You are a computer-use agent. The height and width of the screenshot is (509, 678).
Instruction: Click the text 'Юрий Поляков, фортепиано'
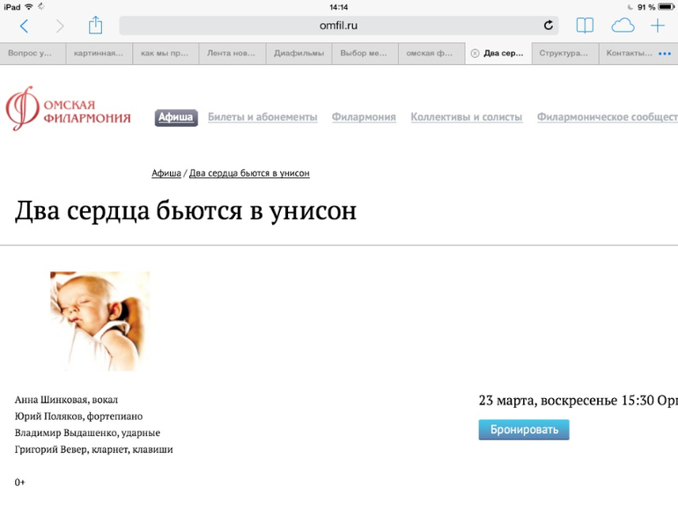tap(78, 416)
